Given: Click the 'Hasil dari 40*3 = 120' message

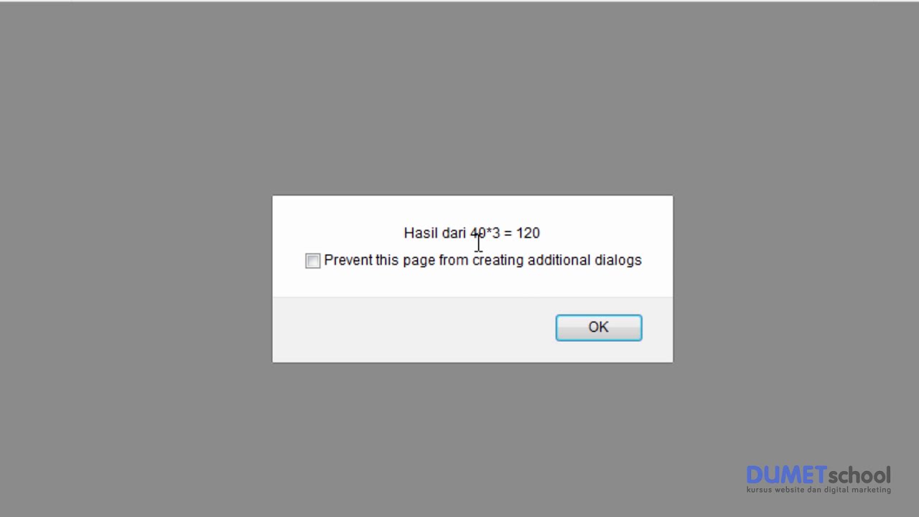Looking at the screenshot, I should click(472, 233).
